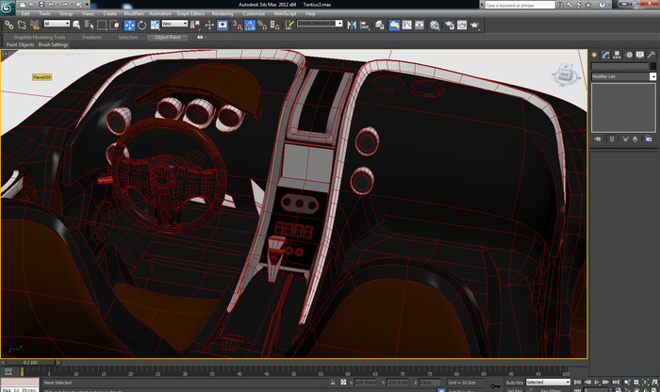Viewport: 660px width, 392px height.
Task: Expand the 'View' reference coordinate dropdown
Action: [x=173, y=24]
